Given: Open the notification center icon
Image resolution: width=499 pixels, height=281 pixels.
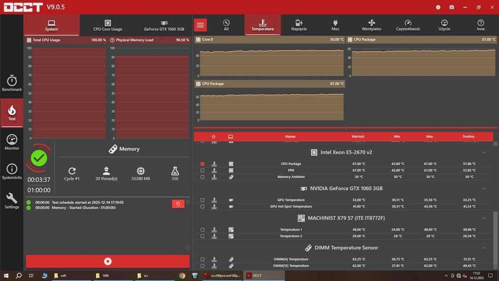Looking at the screenshot, I should click(x=491, y=276).
